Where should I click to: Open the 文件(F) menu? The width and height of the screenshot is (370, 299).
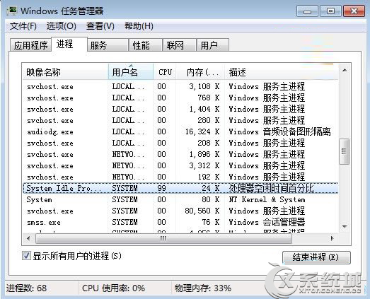point(23,26)
